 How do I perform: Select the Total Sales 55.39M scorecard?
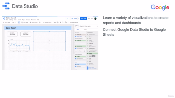(12, 34)
